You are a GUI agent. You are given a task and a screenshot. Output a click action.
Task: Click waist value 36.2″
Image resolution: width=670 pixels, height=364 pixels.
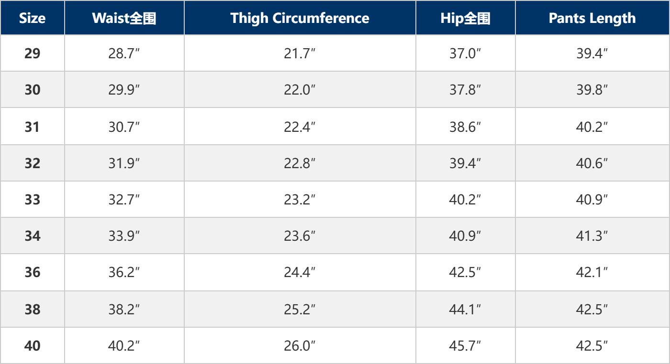[x=124, y=272]
